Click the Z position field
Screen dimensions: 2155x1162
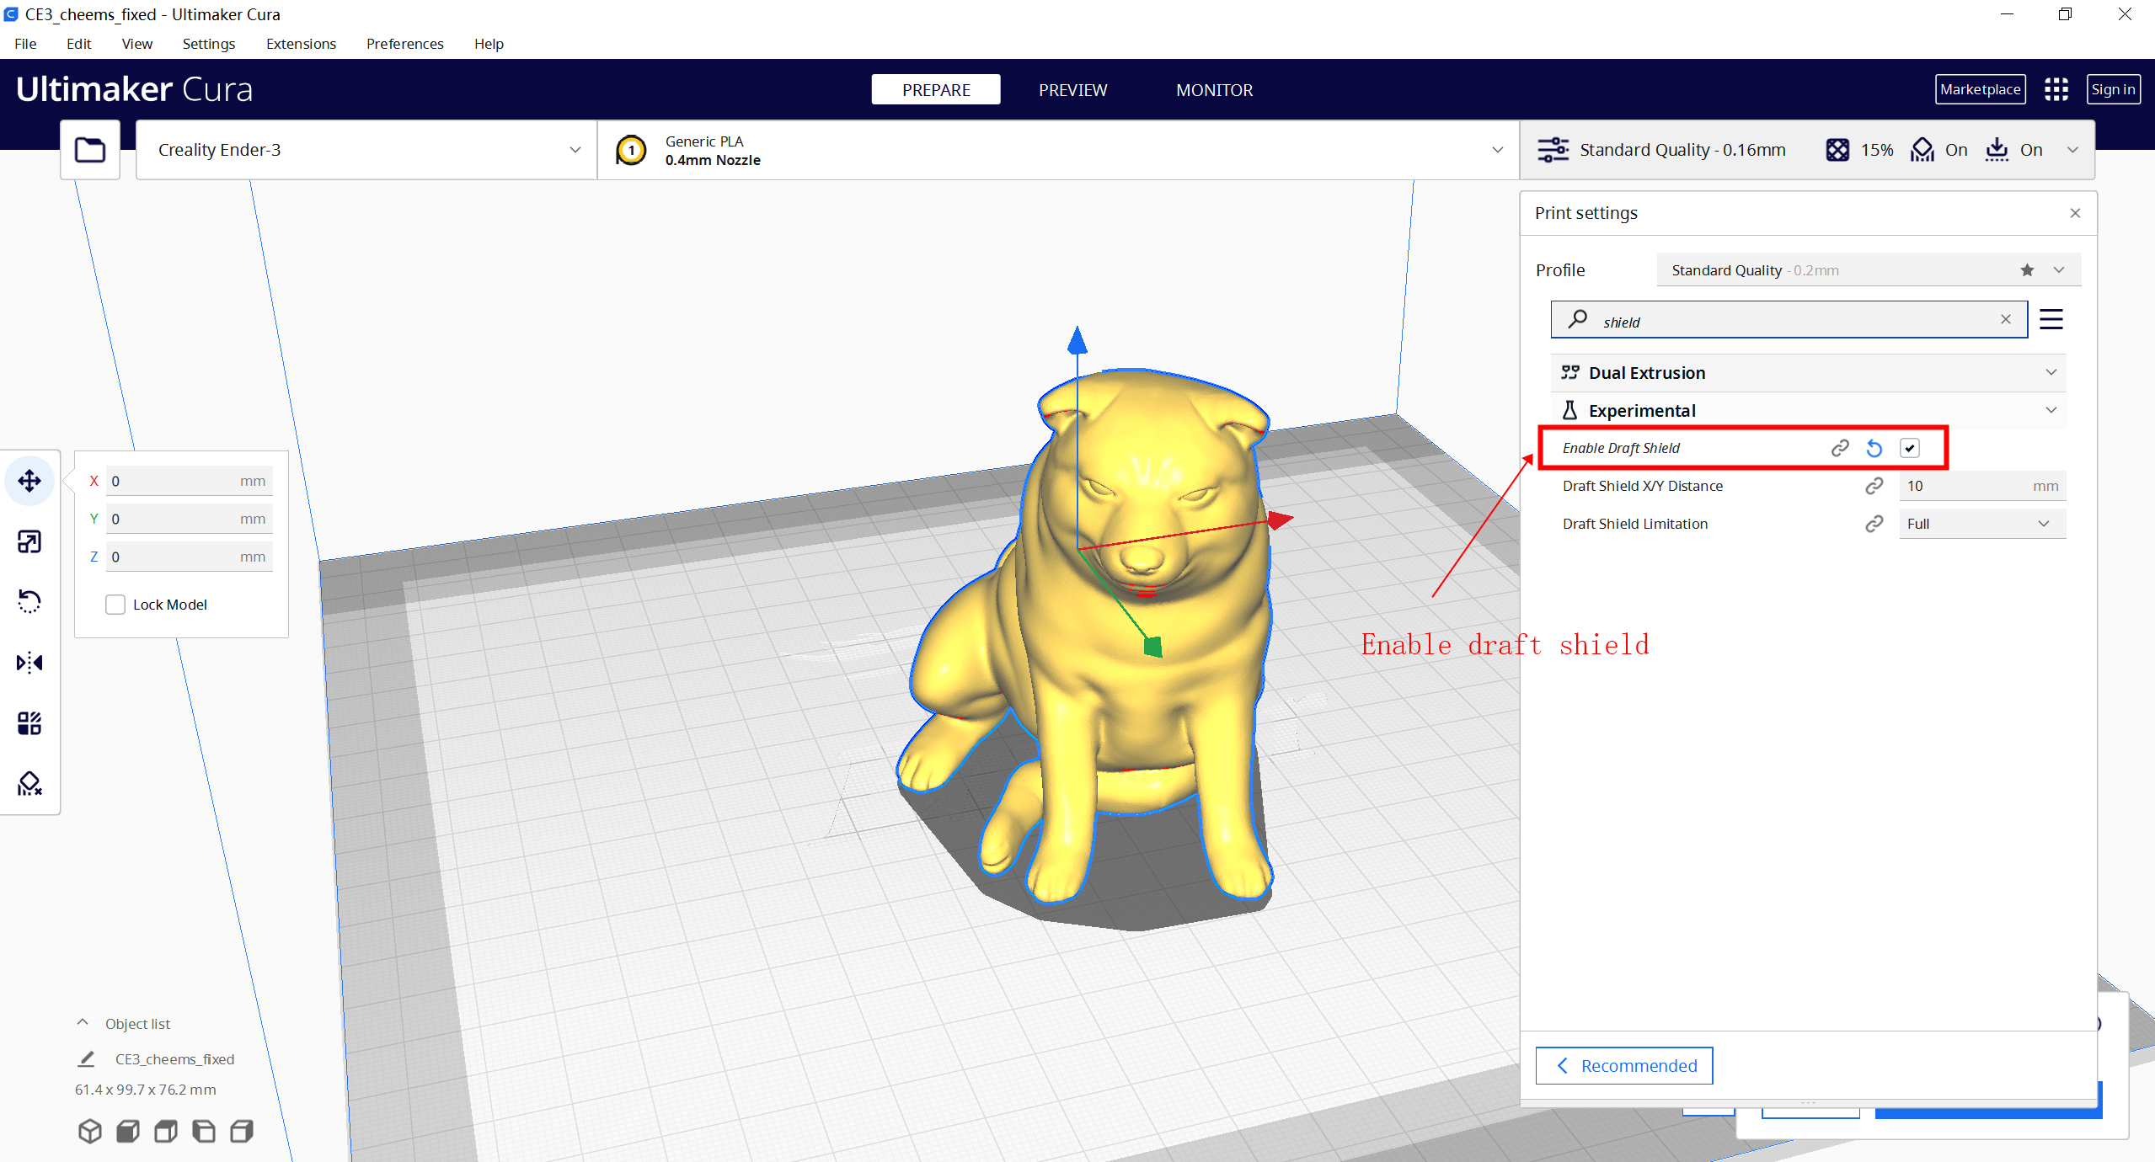coord(190,557)
